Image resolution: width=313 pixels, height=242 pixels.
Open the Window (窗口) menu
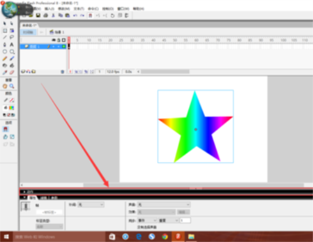(x=123, y=9)
